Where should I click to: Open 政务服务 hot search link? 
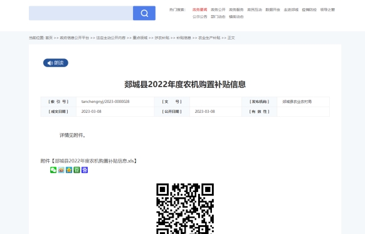(x=236, y=10)
